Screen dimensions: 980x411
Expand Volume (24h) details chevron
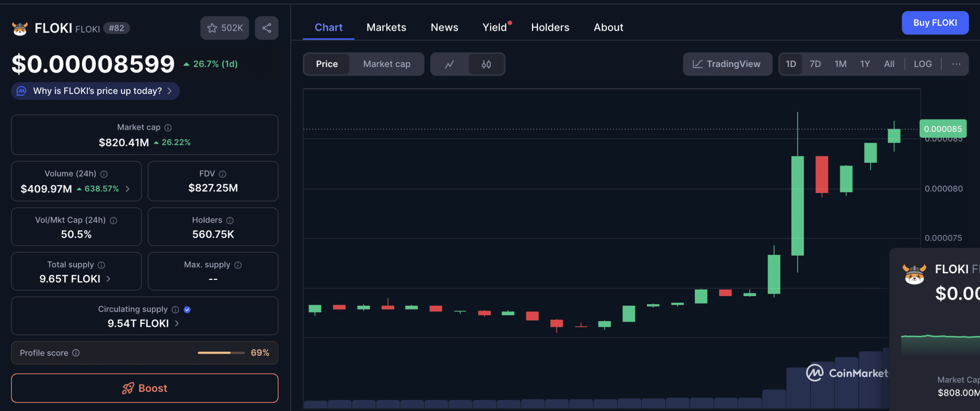click(127, 189)
